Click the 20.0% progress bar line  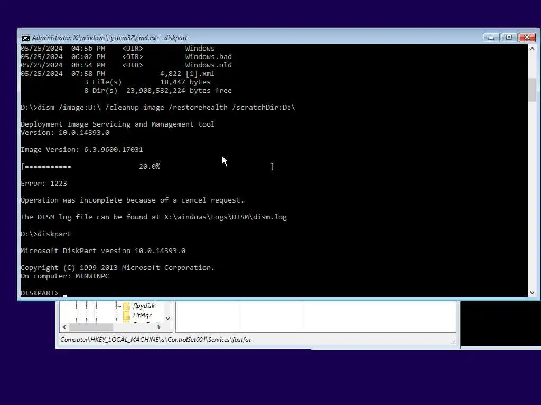(147, 167)
